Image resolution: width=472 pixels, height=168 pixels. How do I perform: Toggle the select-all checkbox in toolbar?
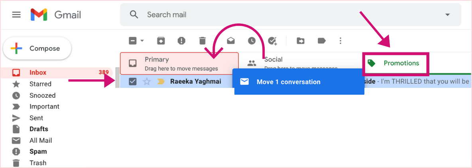point(133,41)
